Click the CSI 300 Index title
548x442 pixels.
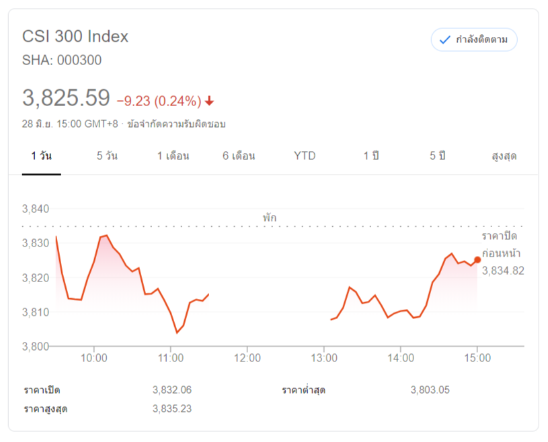[75, 36]
